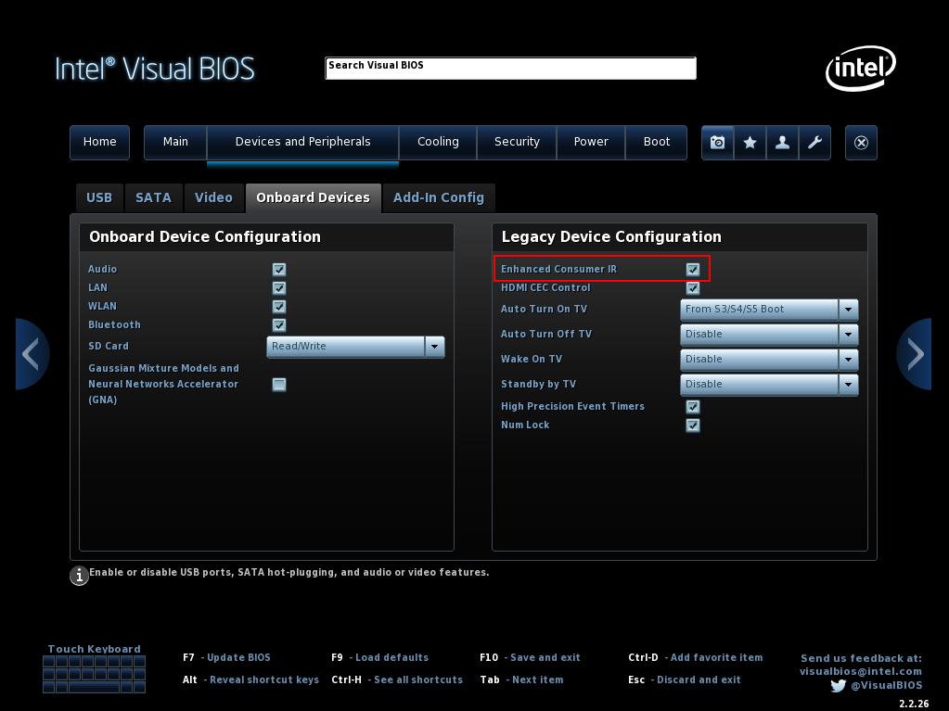Click the Boot menu button

pos(657,142)
